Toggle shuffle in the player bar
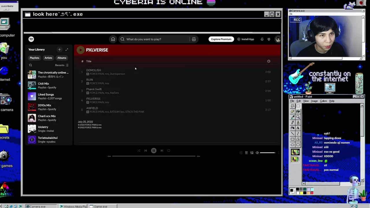 pyautogui.click(x=139, y=151)
